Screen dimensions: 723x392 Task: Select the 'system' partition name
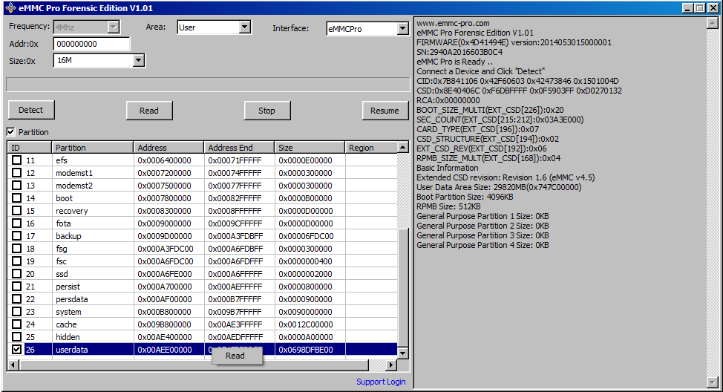[68, 312]
